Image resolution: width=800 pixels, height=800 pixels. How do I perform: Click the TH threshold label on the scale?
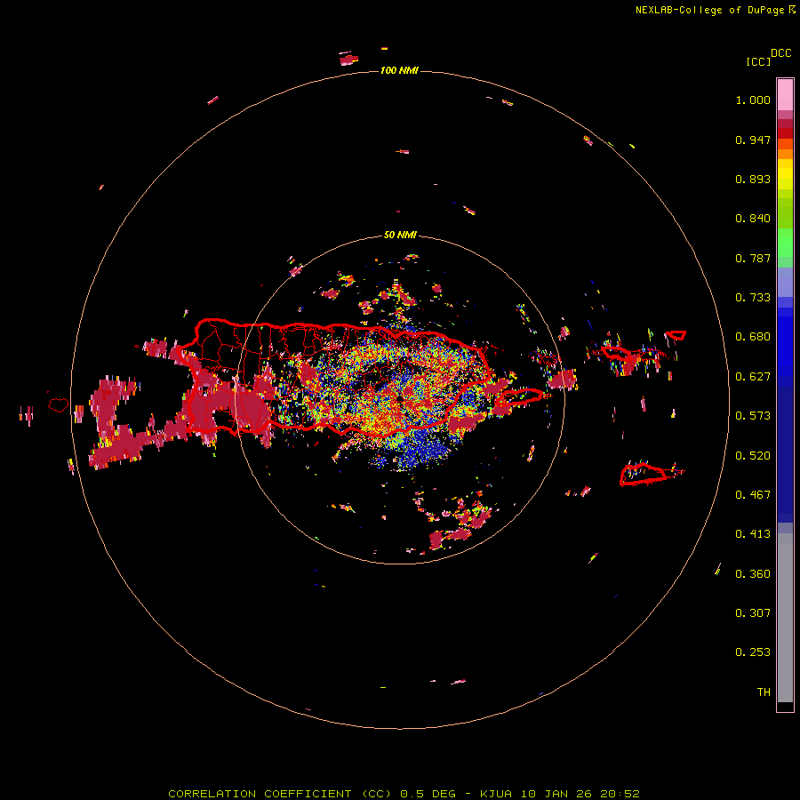click(764, 692)
